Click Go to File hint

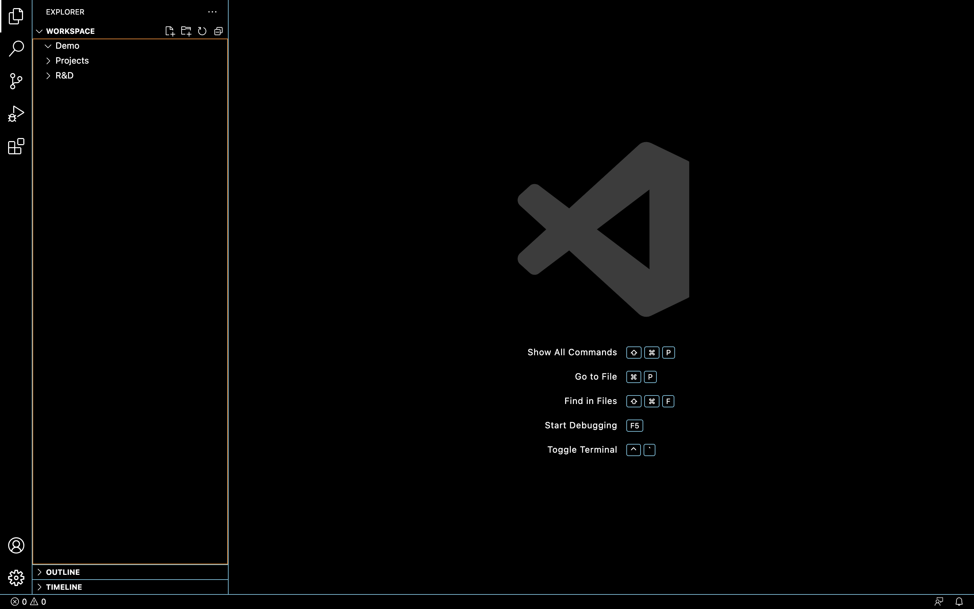(596, 377)
